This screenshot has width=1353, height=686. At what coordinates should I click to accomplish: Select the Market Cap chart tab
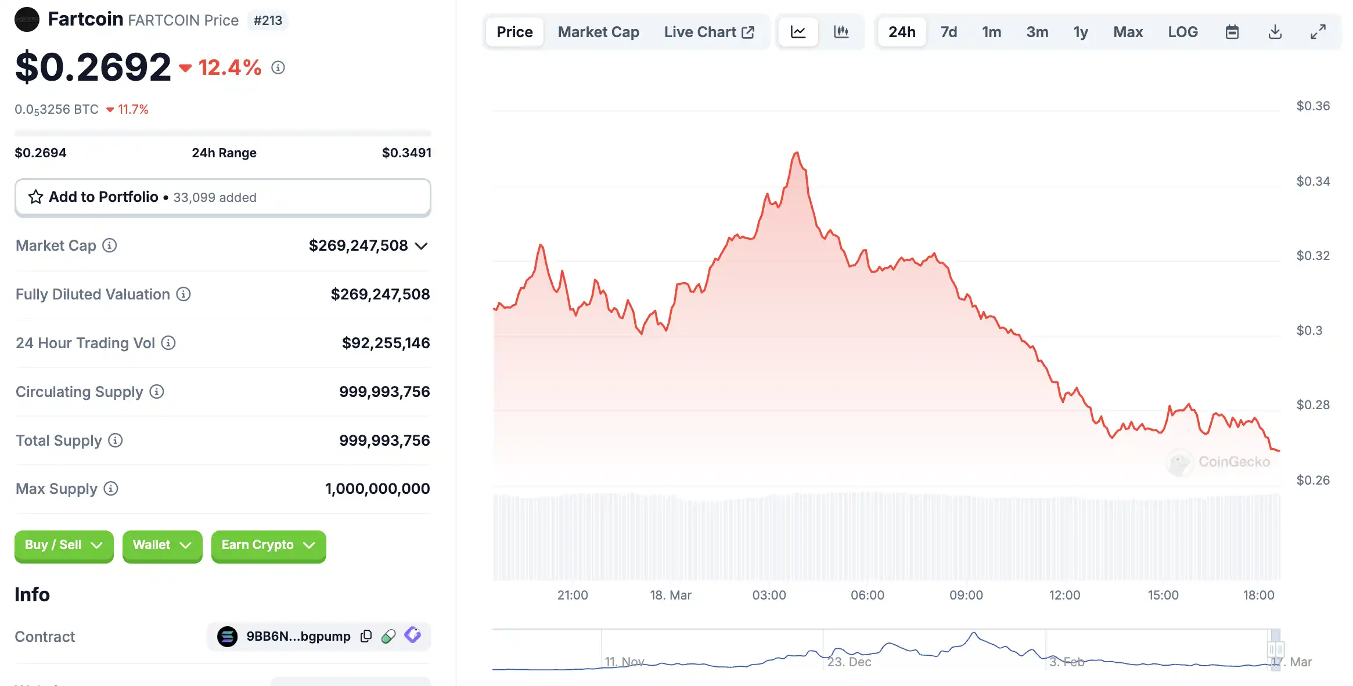click(599, 32)
